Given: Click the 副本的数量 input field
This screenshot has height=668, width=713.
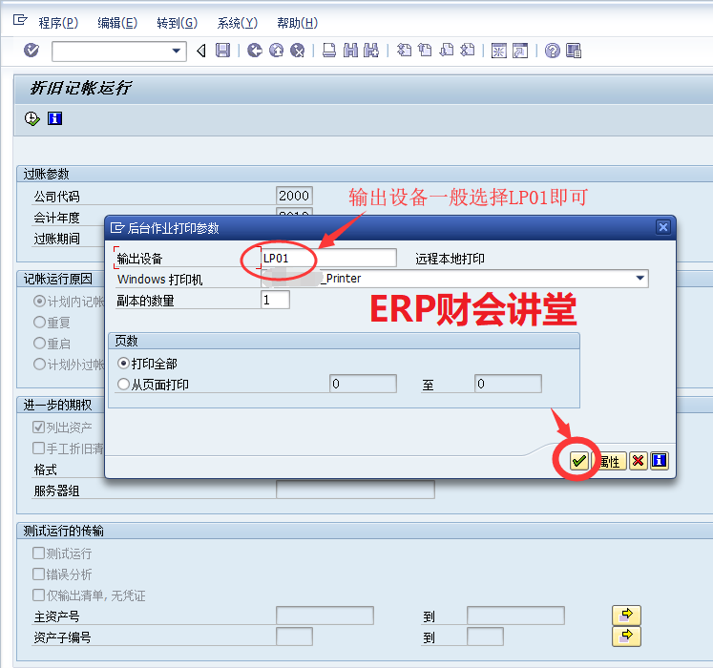Looking at the screenshot, I should (276, 300).
